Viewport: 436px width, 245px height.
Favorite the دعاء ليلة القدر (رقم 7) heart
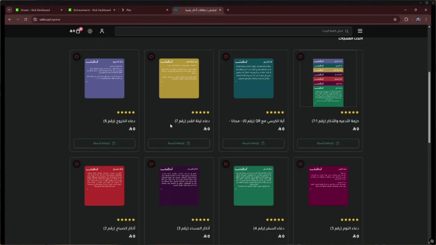pyautogui.click(x=151, y=57)
